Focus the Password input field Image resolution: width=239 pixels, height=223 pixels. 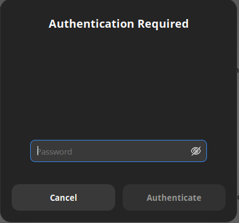coord(118,151)
